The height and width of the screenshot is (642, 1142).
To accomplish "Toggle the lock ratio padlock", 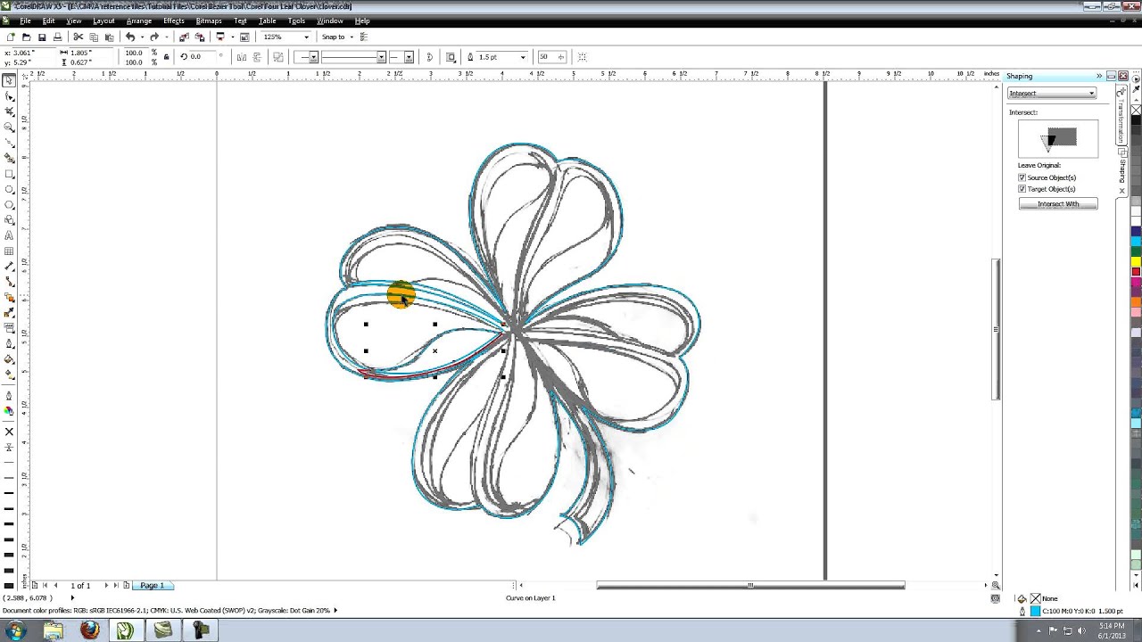I will coord(166,57).
